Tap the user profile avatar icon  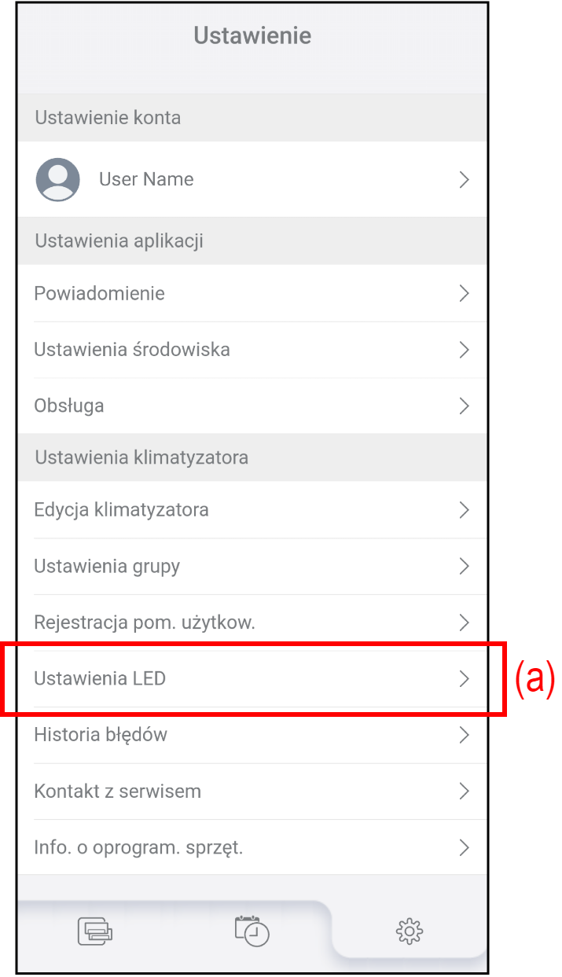tap(57, 179)
